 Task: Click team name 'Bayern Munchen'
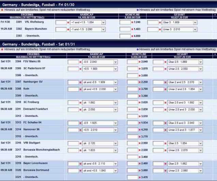click(x=36, y=29)
